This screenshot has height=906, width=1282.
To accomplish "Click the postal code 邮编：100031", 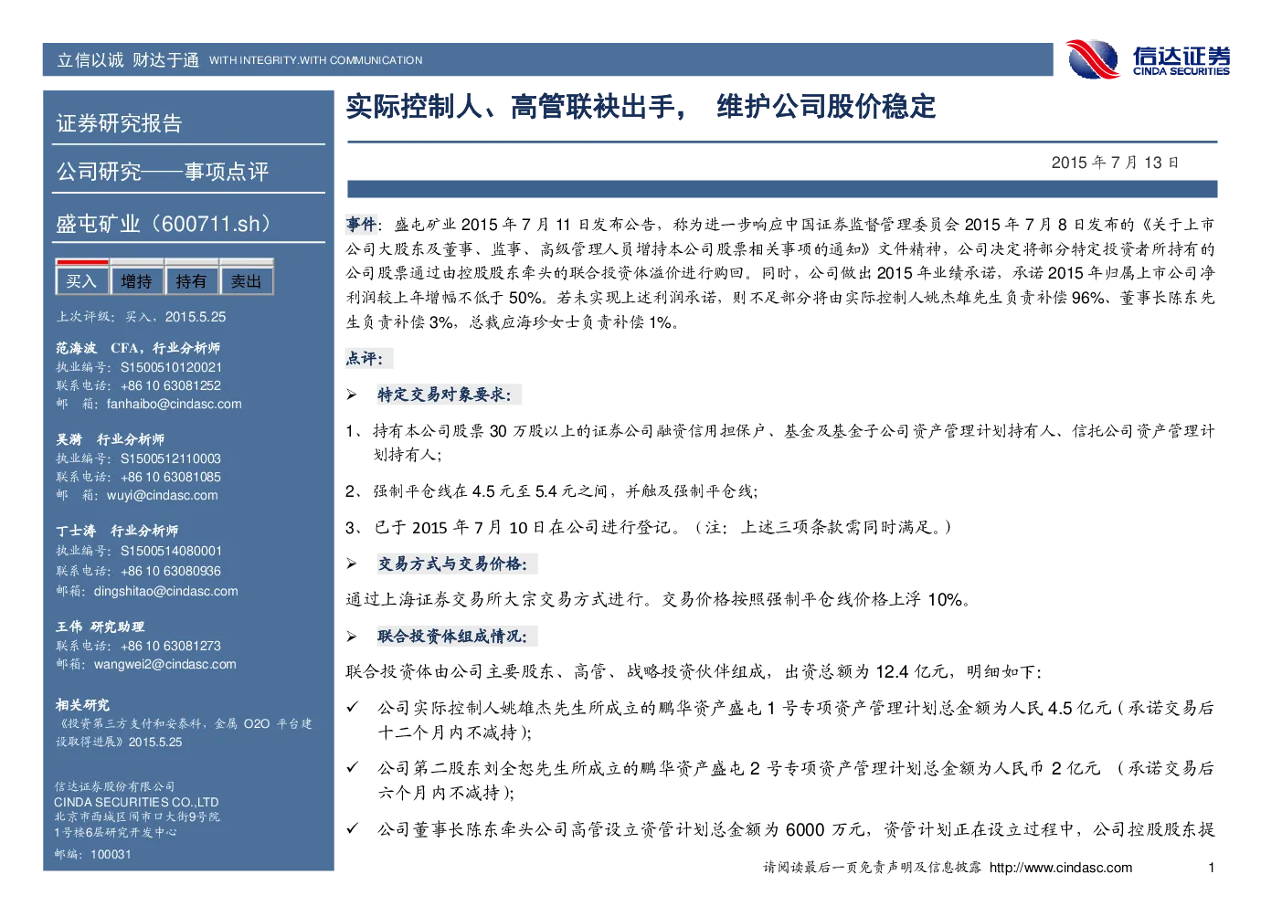I will [93, 854].
